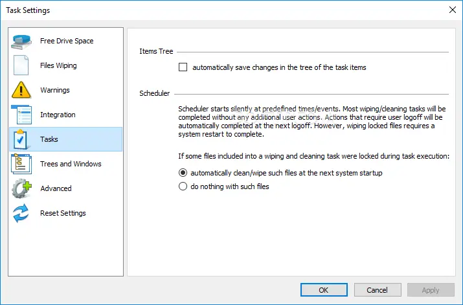The height and width of the screenshot is (305, 463).
Task: Choose do nothing with such files option
Action: pyautogui.click(x=183, y=186)
